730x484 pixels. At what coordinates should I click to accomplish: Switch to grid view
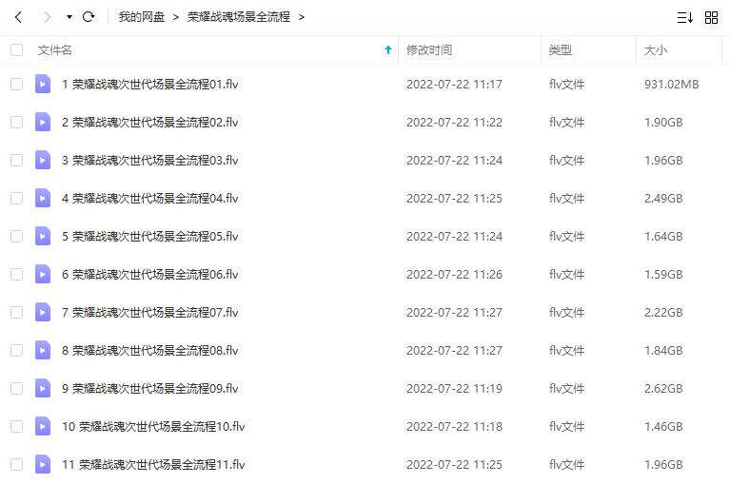pyautogui.click(x=711, y=18)
